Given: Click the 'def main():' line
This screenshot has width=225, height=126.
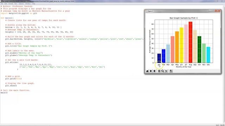Looking at the screenshot, I should 7,18.
